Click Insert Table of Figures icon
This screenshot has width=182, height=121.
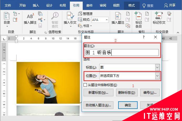pyautogui.click(x=128, y=14)
